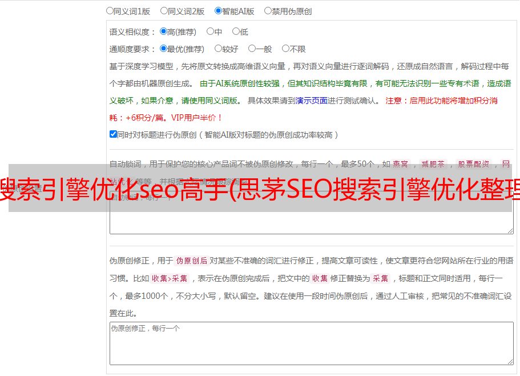Click the 股票配资 example keyword tag
Image resolution: width=520 pixels, height=376 pixels.
click(474, 164)
